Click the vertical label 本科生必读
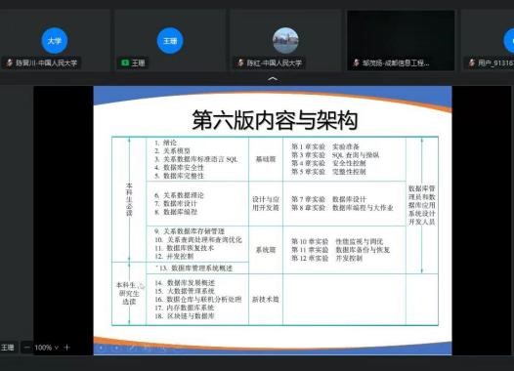This screenshot has height=371, width=514. coord(129,199)
